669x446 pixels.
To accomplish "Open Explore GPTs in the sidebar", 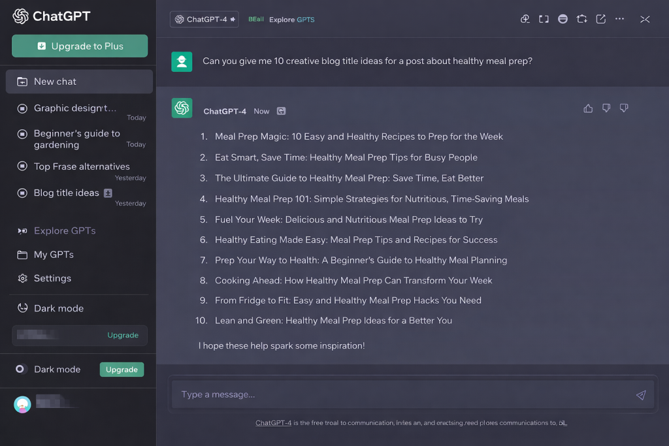I will coord(65,231).
